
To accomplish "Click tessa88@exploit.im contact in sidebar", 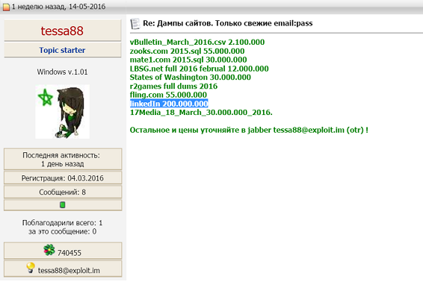I will pos(69,270).
